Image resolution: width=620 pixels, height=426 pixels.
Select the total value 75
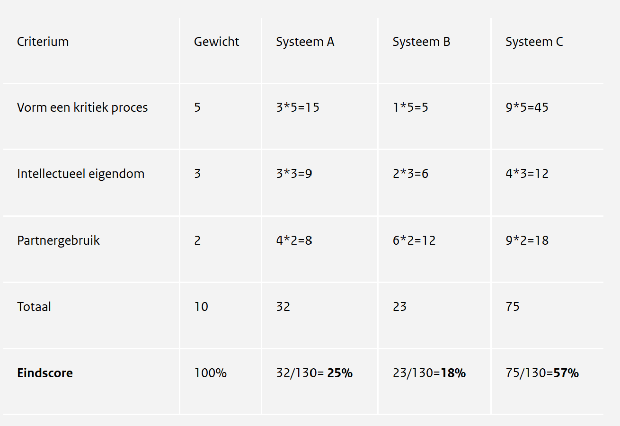pyautogui.click(x=513, y=307)
